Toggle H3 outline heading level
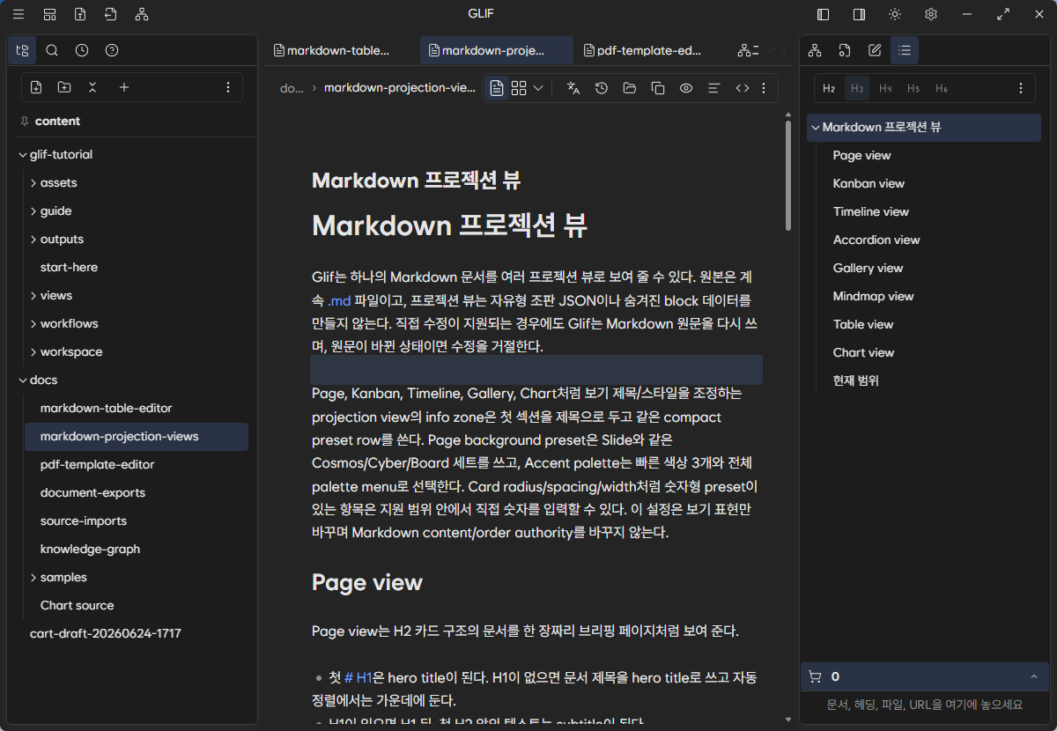The width and height of the screenshot is (1057, 731). tap(857, 88)
